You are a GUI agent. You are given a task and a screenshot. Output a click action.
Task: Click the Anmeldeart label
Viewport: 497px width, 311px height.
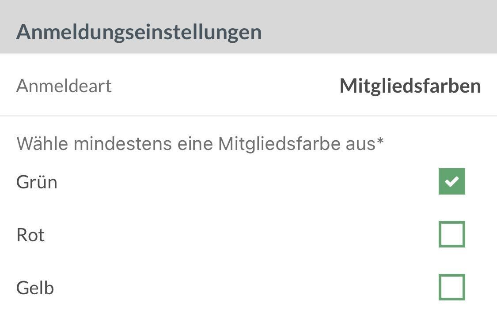click(x=64, y=86)
